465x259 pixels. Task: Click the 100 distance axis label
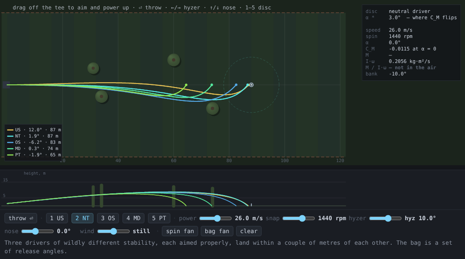(284, 161)
